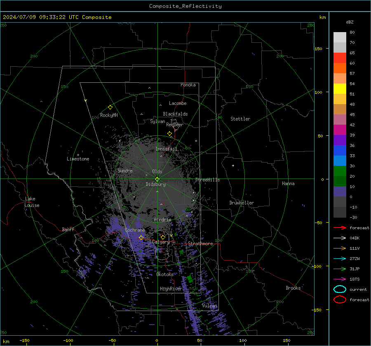This screenshot has width=371, height=346.
Task: Click the current legend label
Action: (x=358, y=289)
